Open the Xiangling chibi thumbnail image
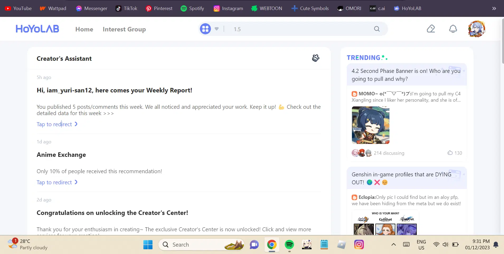 click(370, 125)
